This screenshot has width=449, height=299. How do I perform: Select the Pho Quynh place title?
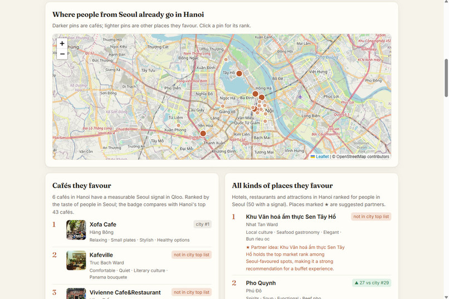[261, 283]
